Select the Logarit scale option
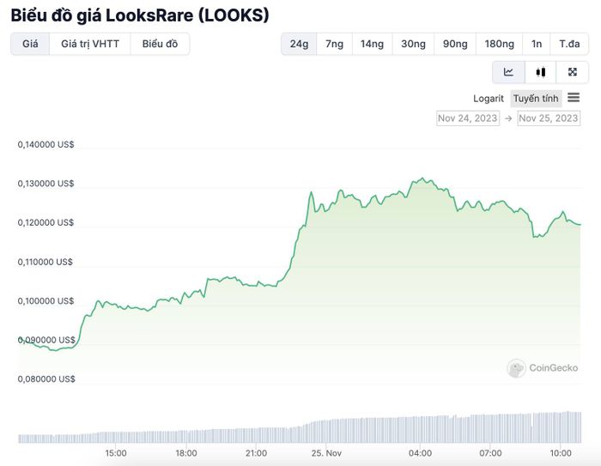The image size is (601, 466). coord(489,99)
